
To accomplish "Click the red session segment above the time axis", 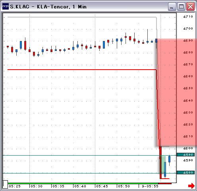I will 165,183.
